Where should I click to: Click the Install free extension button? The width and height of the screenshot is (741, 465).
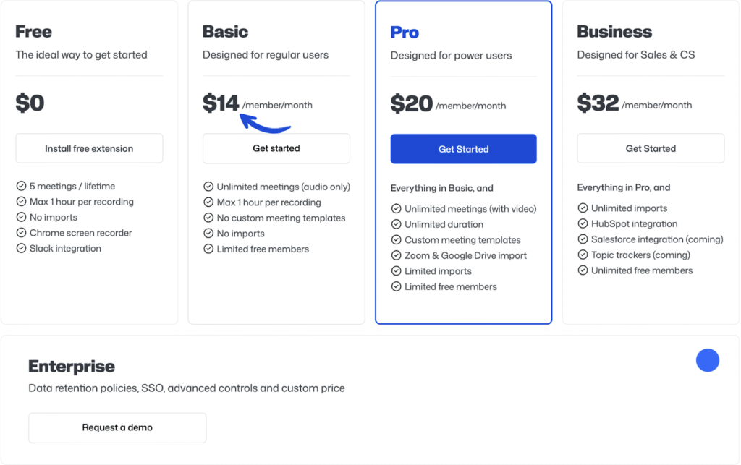click(89, 148)
